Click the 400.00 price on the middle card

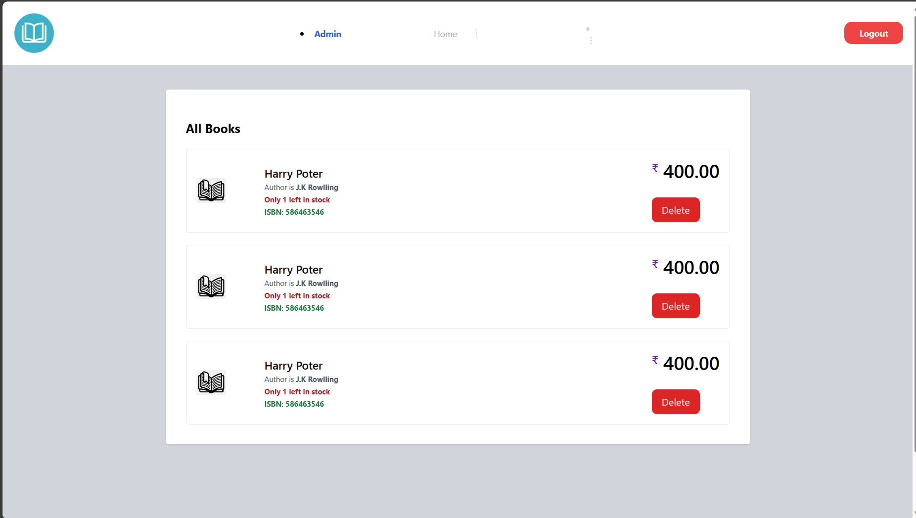coord(690,267)
